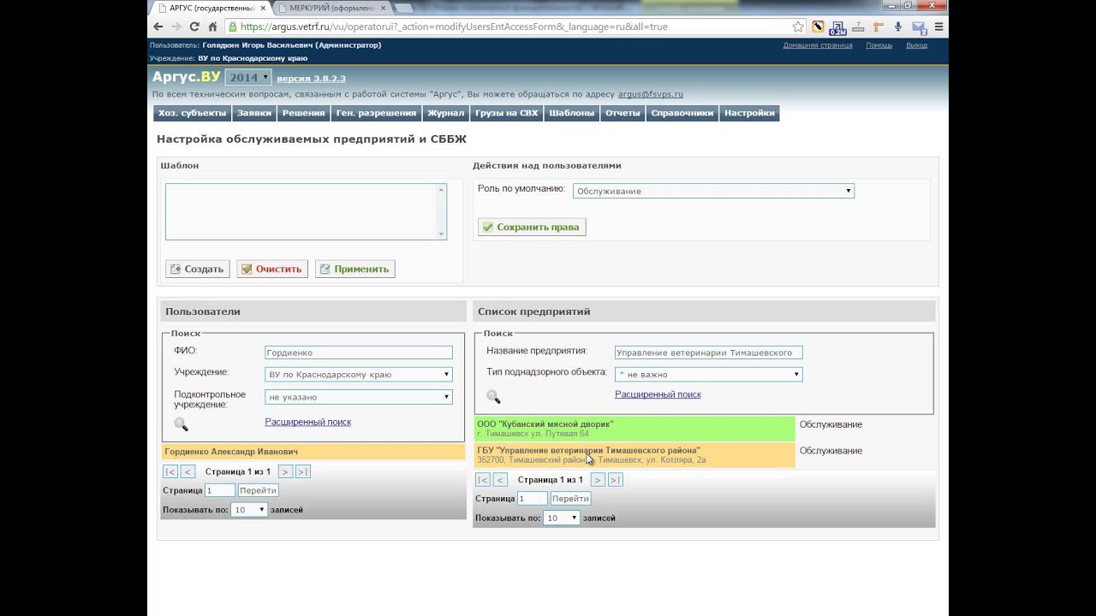Open the Учреждение dropdown
The image size is (1096, 616).
(359, 374)
